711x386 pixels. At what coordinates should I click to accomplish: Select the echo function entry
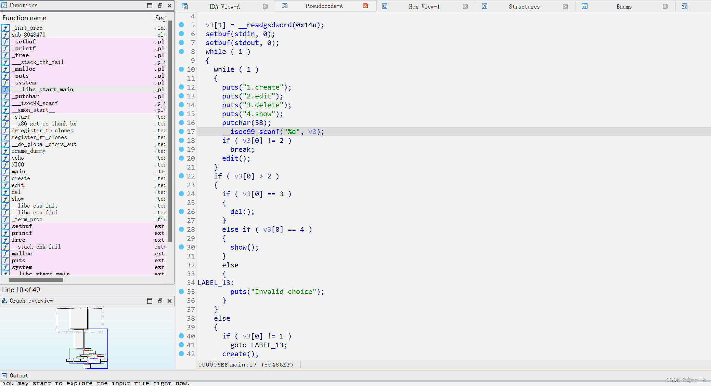tap(18, 158)
